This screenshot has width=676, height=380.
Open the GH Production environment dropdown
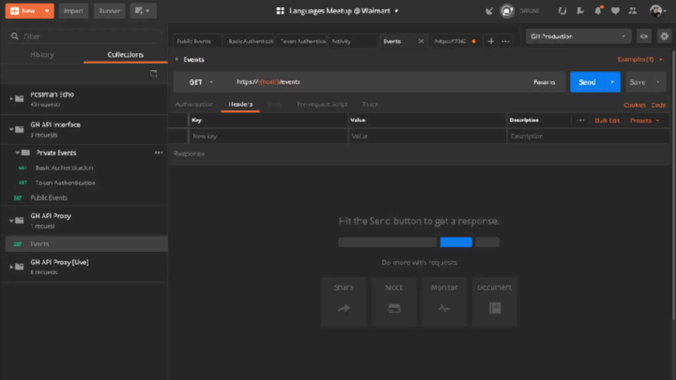pyautogui.click(x=578, y=36)
